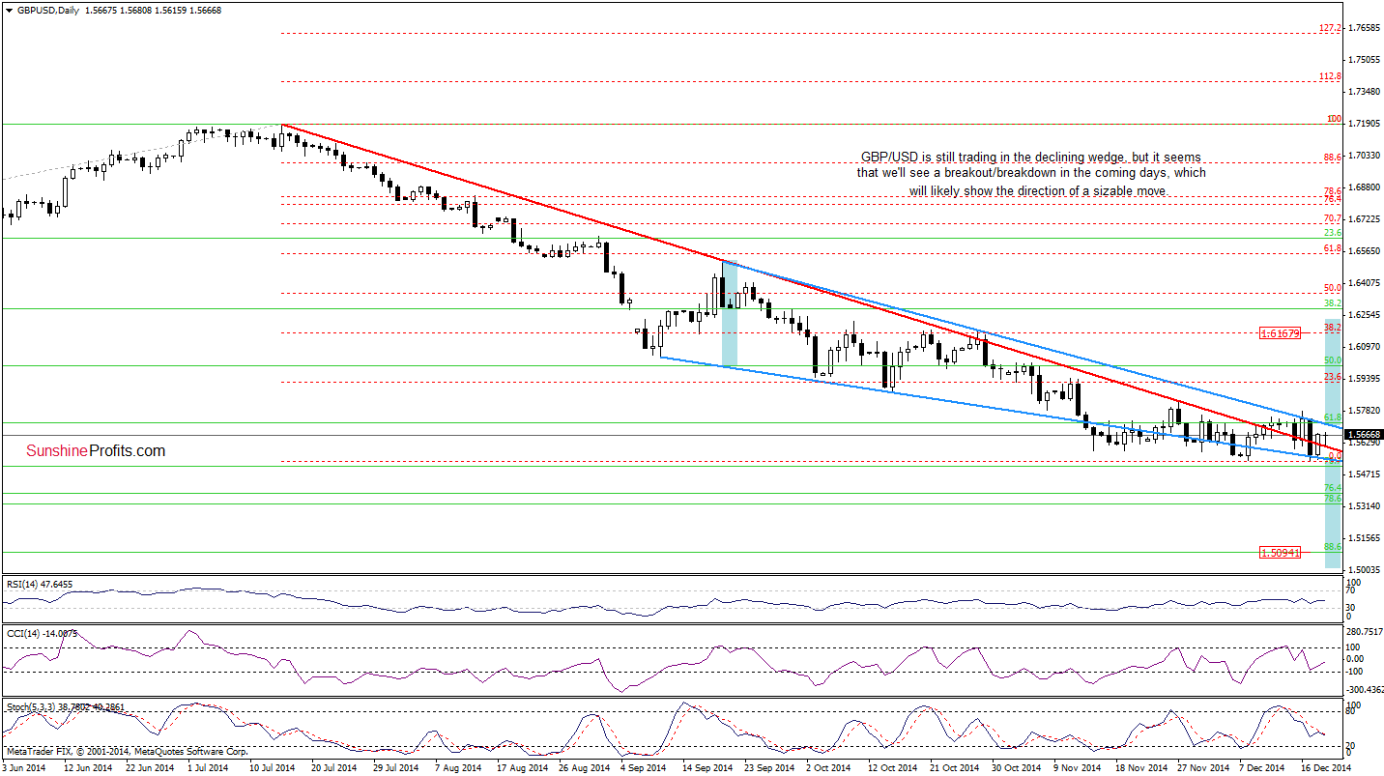1384x776 pixels.
Task: Click the 10 Jul 2014 date label
Action: pyautogui.click(x=274, y=768)
